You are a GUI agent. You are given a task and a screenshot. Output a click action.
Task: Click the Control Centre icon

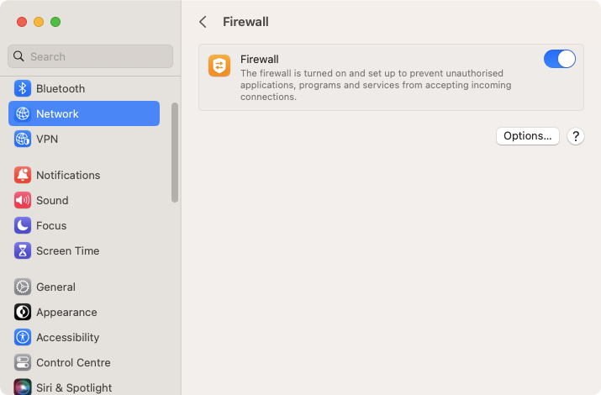[x=23, y=363]
